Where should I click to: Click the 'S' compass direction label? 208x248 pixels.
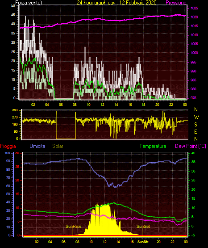click(x=196, y=125)
